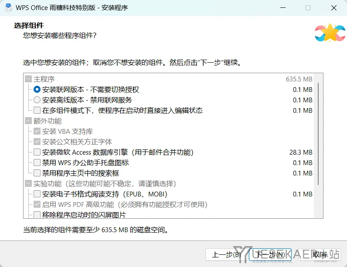Click the 635.5 MB size of 主程序
The image size is (347, 267).
(299, 79)
